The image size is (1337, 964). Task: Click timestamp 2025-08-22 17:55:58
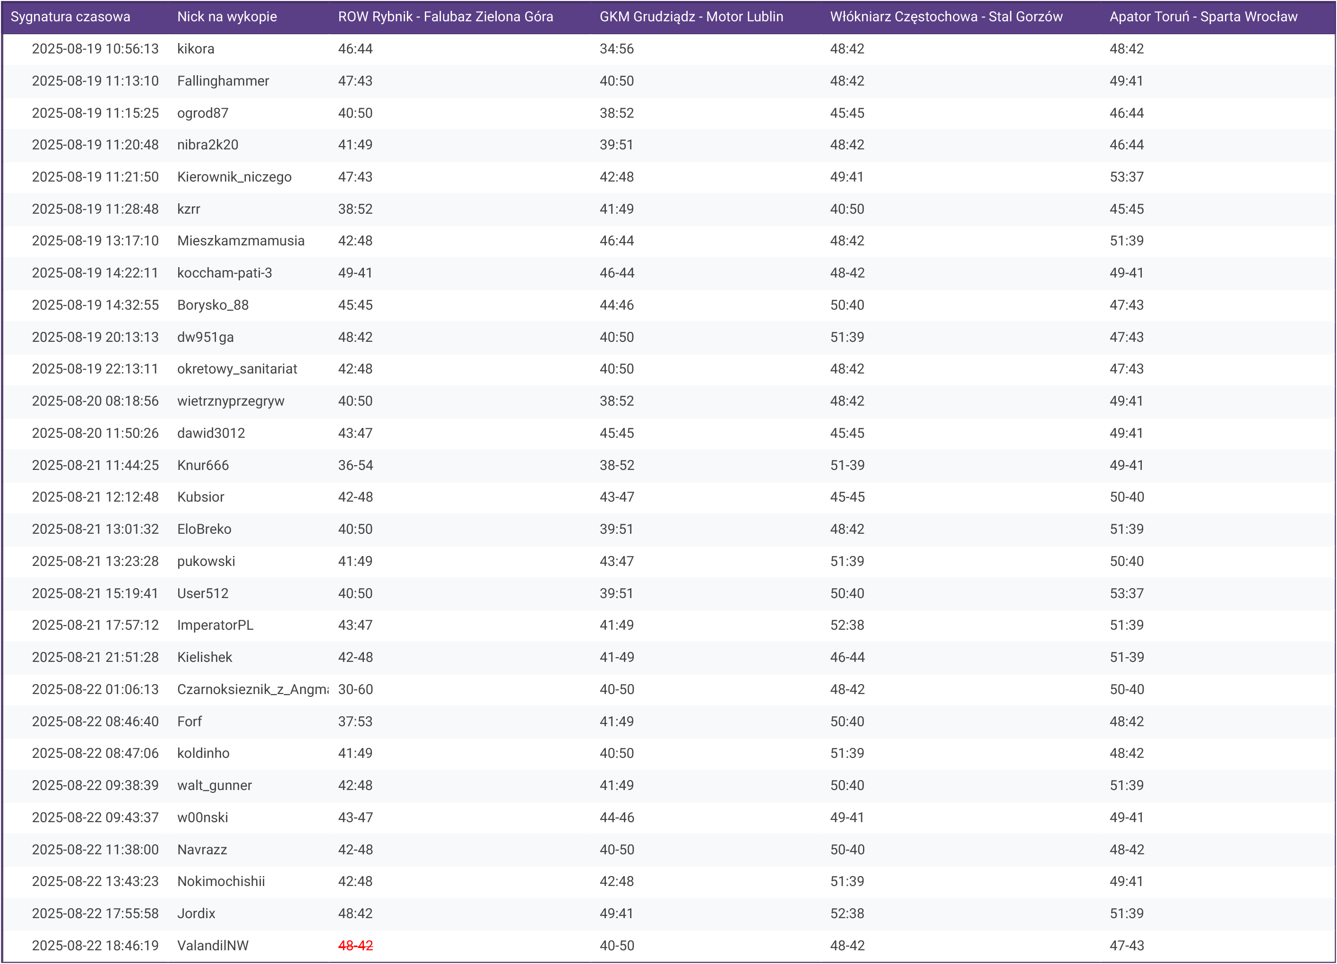tap(95, 913)
